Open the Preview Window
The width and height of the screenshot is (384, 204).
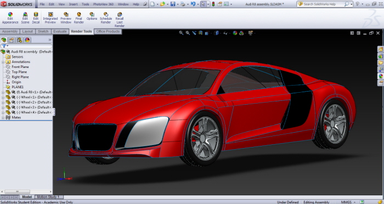point(66,18)
